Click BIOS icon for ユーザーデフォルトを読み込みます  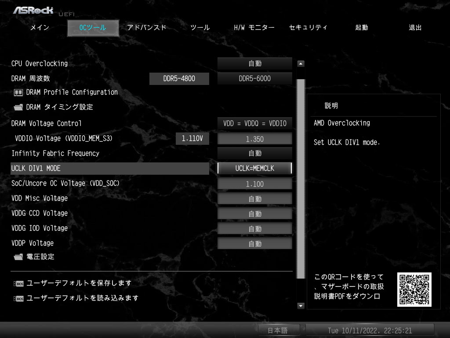tap(18, 299)
